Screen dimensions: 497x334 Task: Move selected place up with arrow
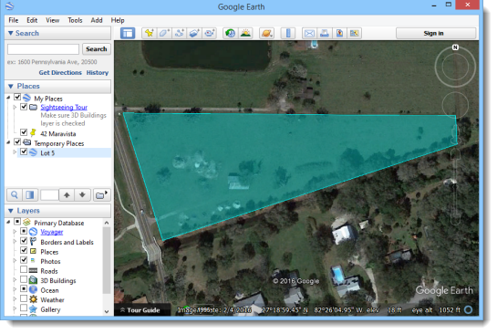tap(67, 194)
